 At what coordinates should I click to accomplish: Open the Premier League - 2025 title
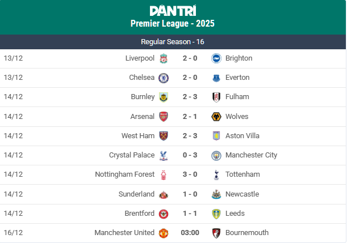coord(173,24)
